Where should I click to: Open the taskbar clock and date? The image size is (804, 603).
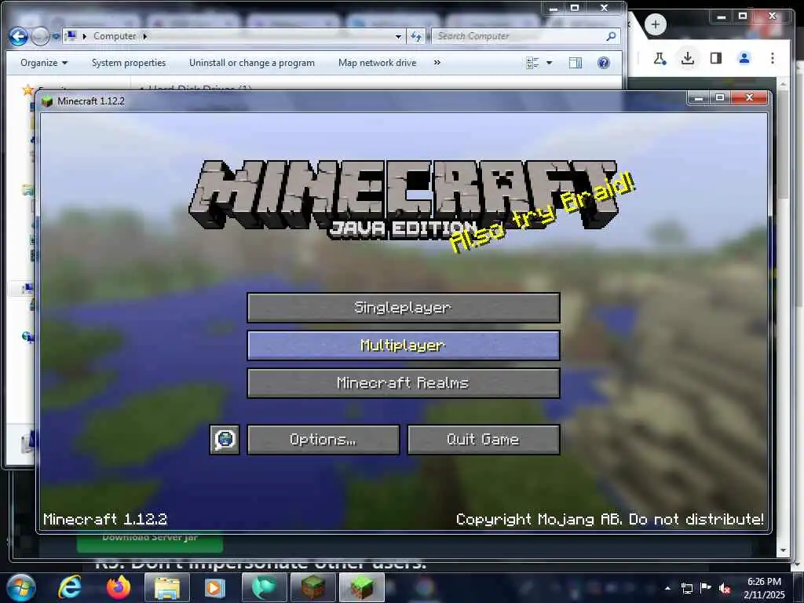pyautogui.click(x=764, y=588)
